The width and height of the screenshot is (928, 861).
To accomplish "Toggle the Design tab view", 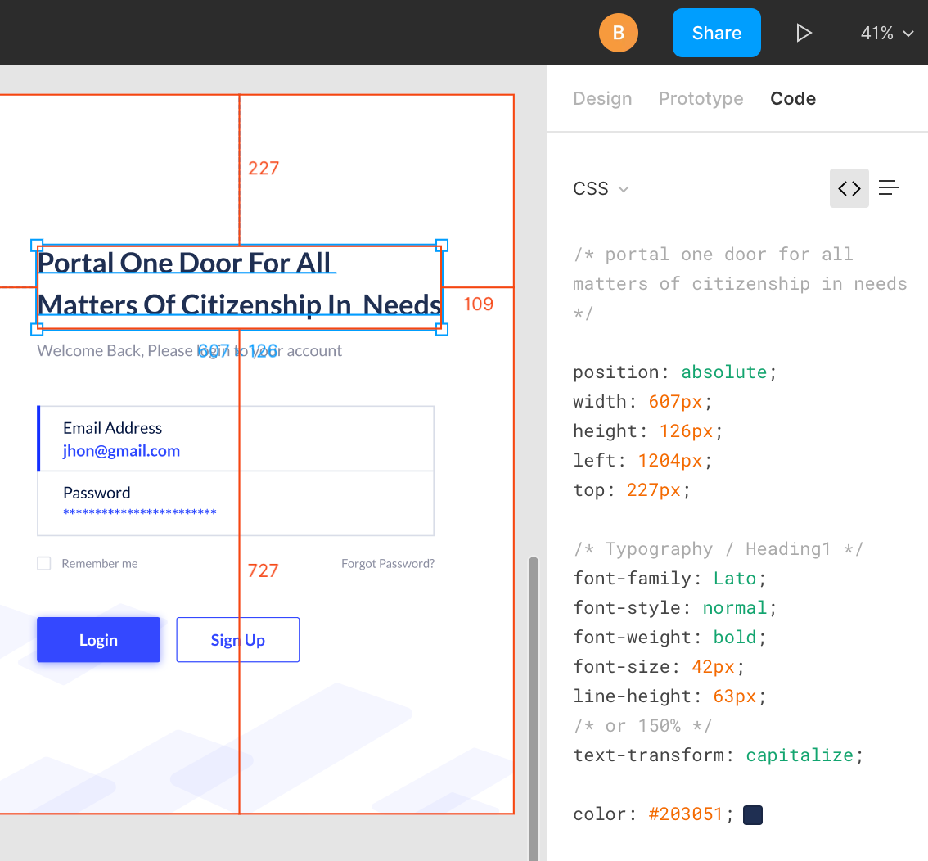I will click(x=602, y=98).
